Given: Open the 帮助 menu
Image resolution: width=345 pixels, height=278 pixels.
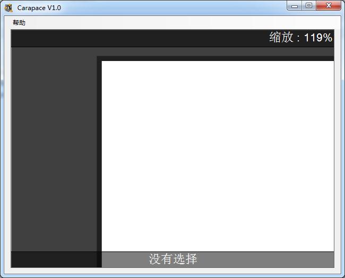Looking at the screenshot, I should [x=19, y=22].
